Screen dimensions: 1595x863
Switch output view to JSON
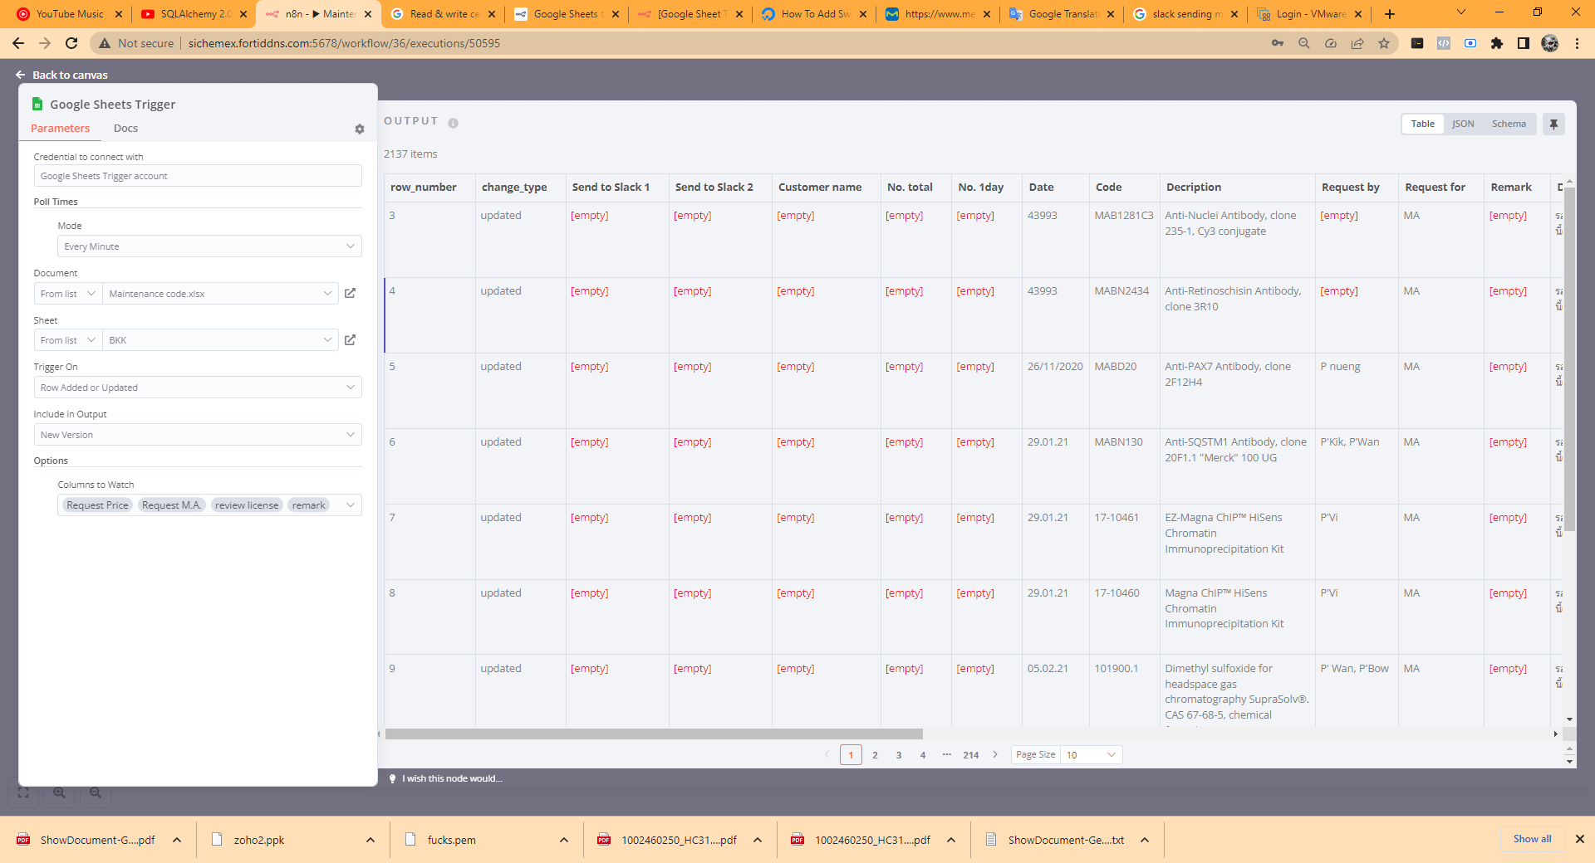click(x=1463, y=124)
